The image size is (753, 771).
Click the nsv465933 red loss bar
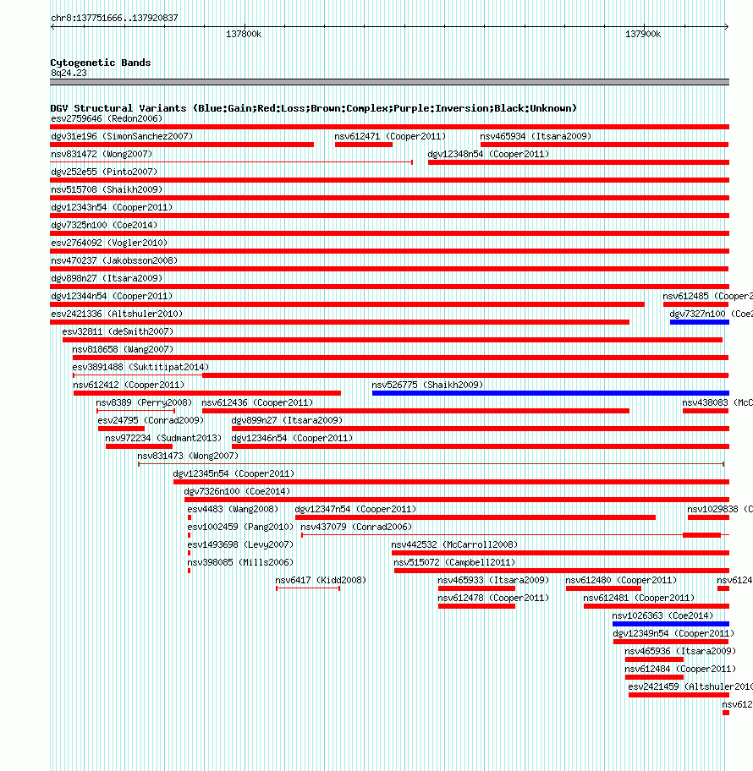click(476, 588)
